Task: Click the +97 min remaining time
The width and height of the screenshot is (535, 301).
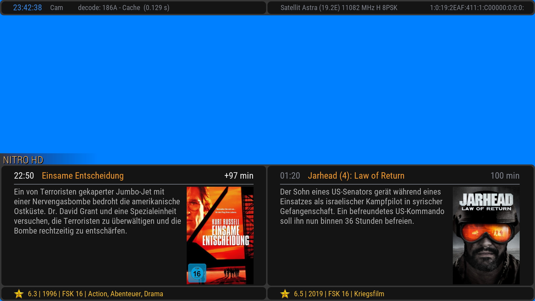Action: [x=239, y=176]
